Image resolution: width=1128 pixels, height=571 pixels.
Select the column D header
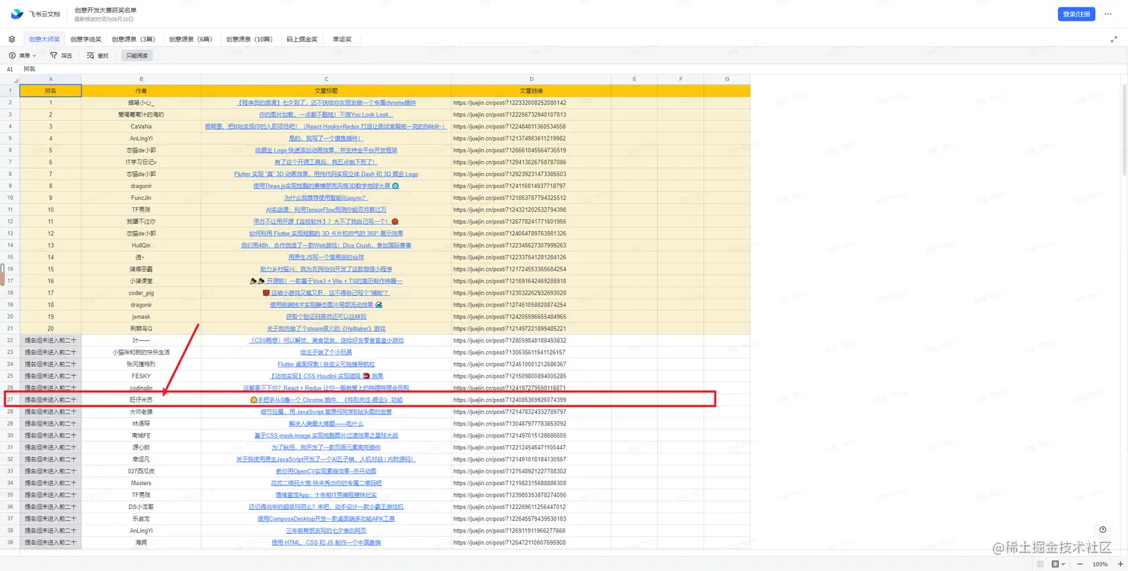531,79
